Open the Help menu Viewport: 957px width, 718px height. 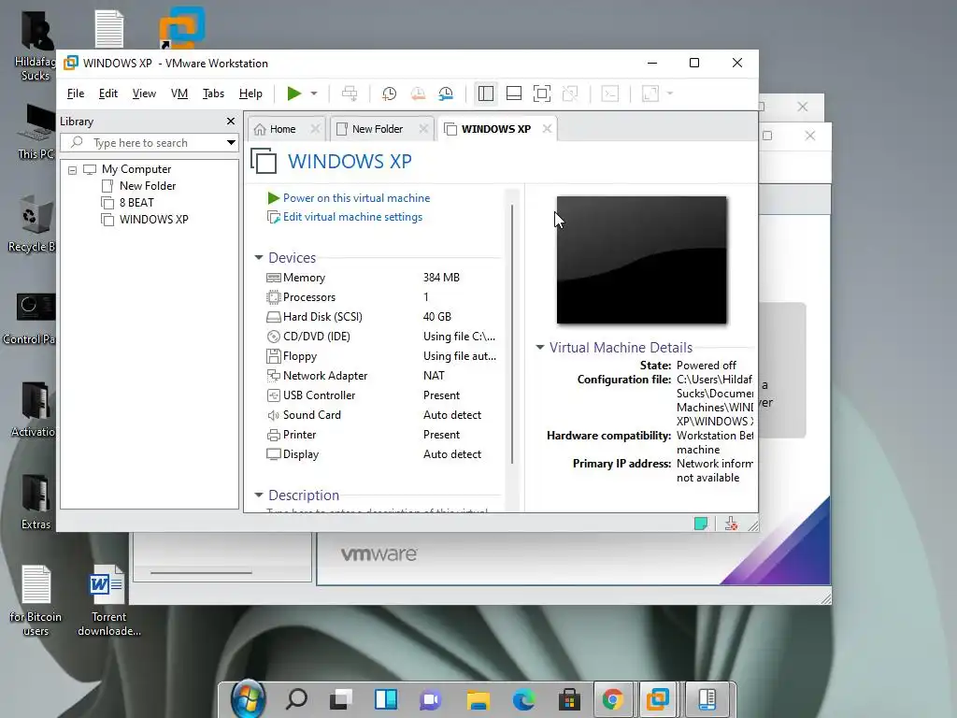250,93
